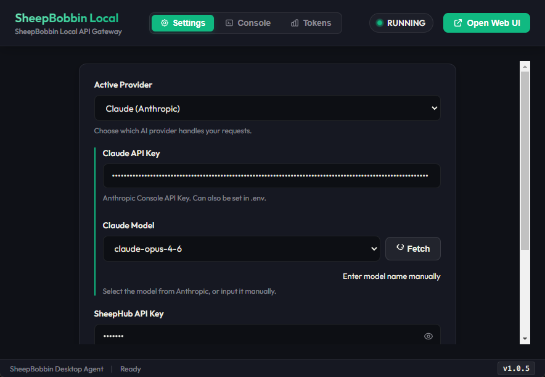Open the Tokens tab
This screenshot has height=377, width=545.
click(x=311, y=23)
